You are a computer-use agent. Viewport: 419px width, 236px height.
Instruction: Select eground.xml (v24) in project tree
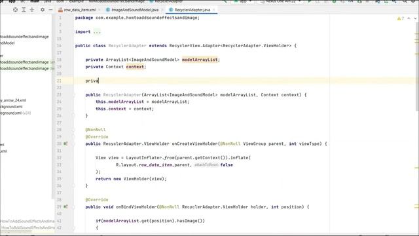click(x=15, y=113)
